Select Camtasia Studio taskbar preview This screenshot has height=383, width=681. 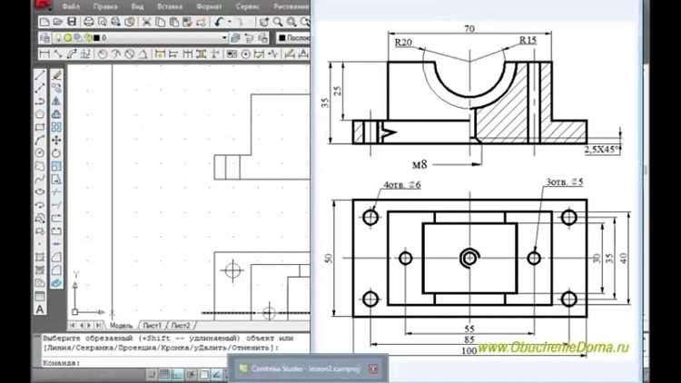[308, 368]
